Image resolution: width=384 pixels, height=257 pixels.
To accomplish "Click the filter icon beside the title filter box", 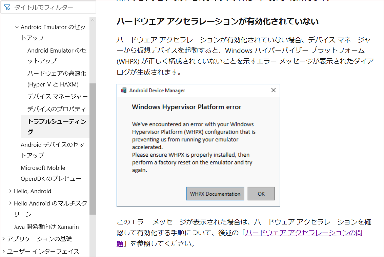I will pyautogui.click(x=7, y=7).
